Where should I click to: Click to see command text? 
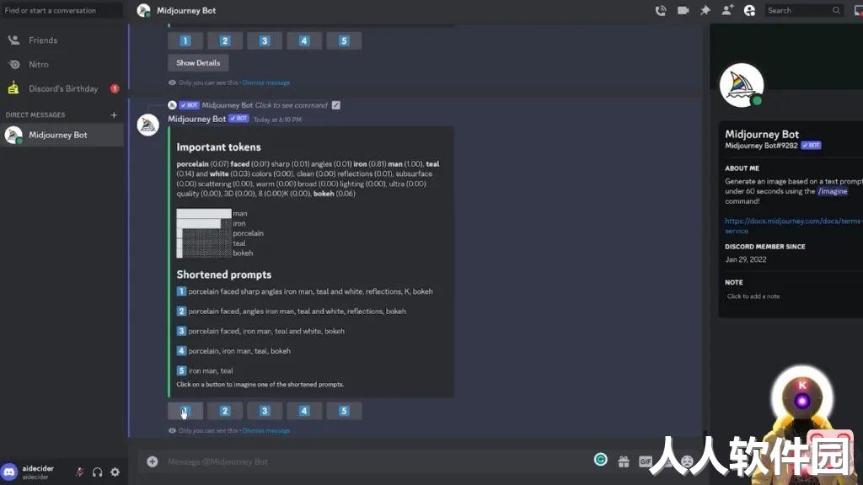[291, 105]
